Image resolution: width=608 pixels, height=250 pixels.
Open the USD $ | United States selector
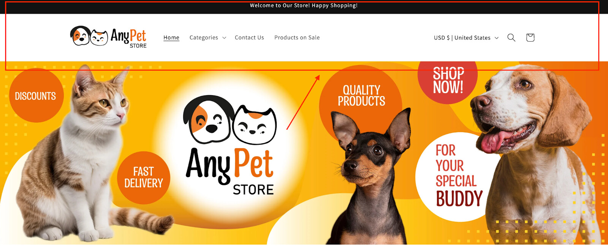pos(466,38)
